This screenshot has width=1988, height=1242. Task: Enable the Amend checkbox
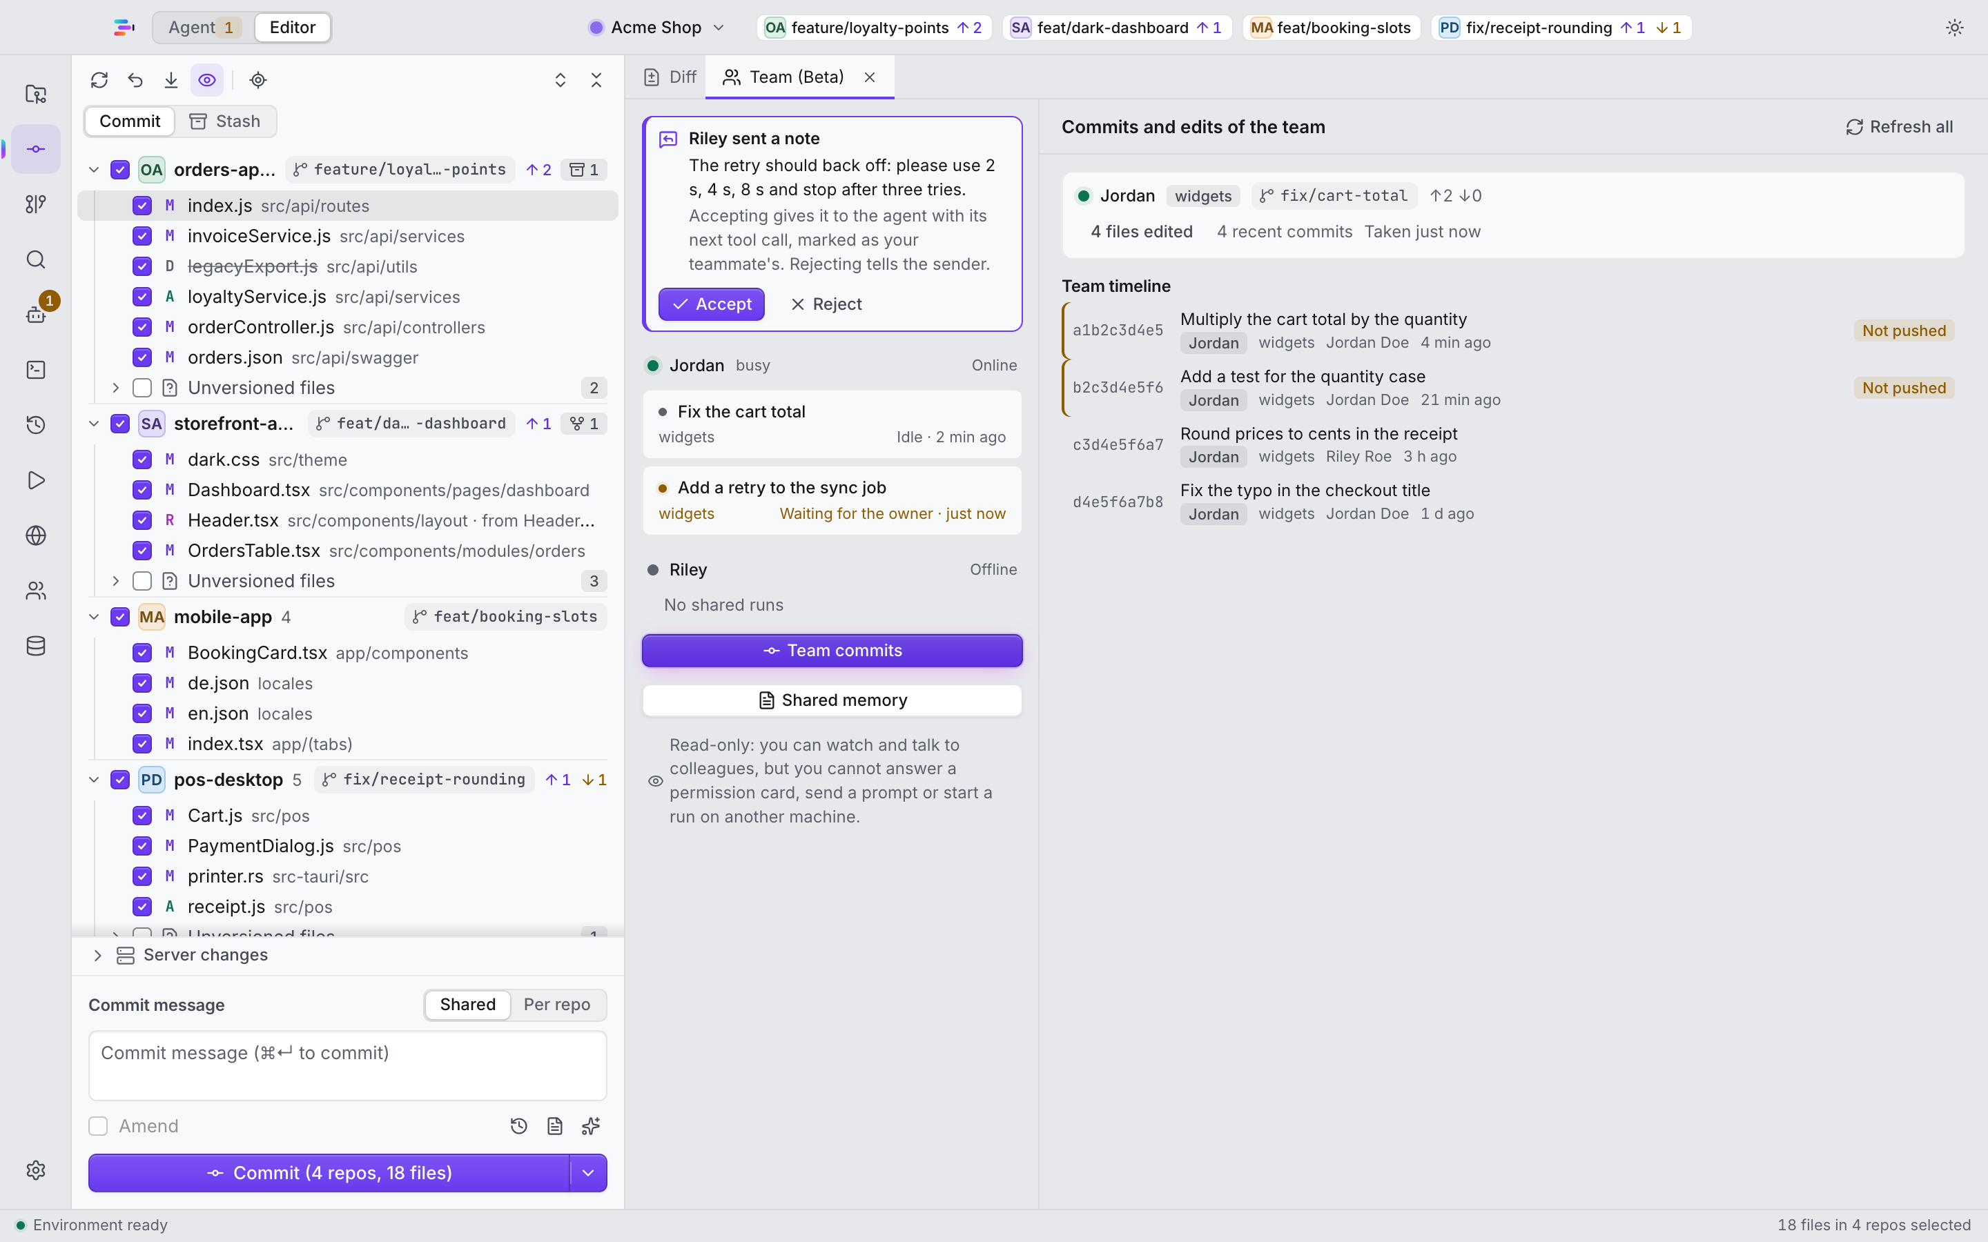[x=98, y=1125]
